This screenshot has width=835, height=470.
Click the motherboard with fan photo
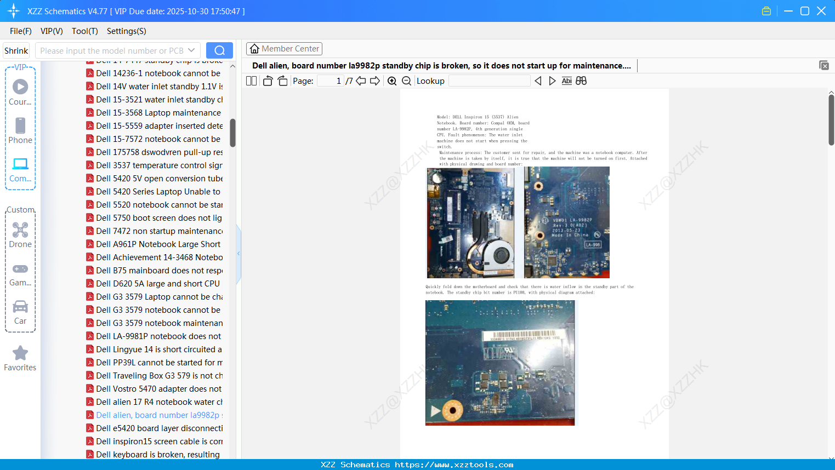pos(471,222)
